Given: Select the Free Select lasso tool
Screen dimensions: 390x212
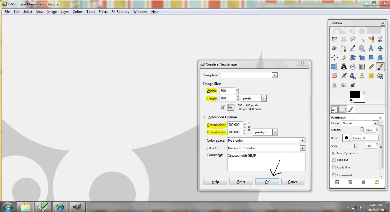Looking at the screenshot, I should (x=353, y=39).
